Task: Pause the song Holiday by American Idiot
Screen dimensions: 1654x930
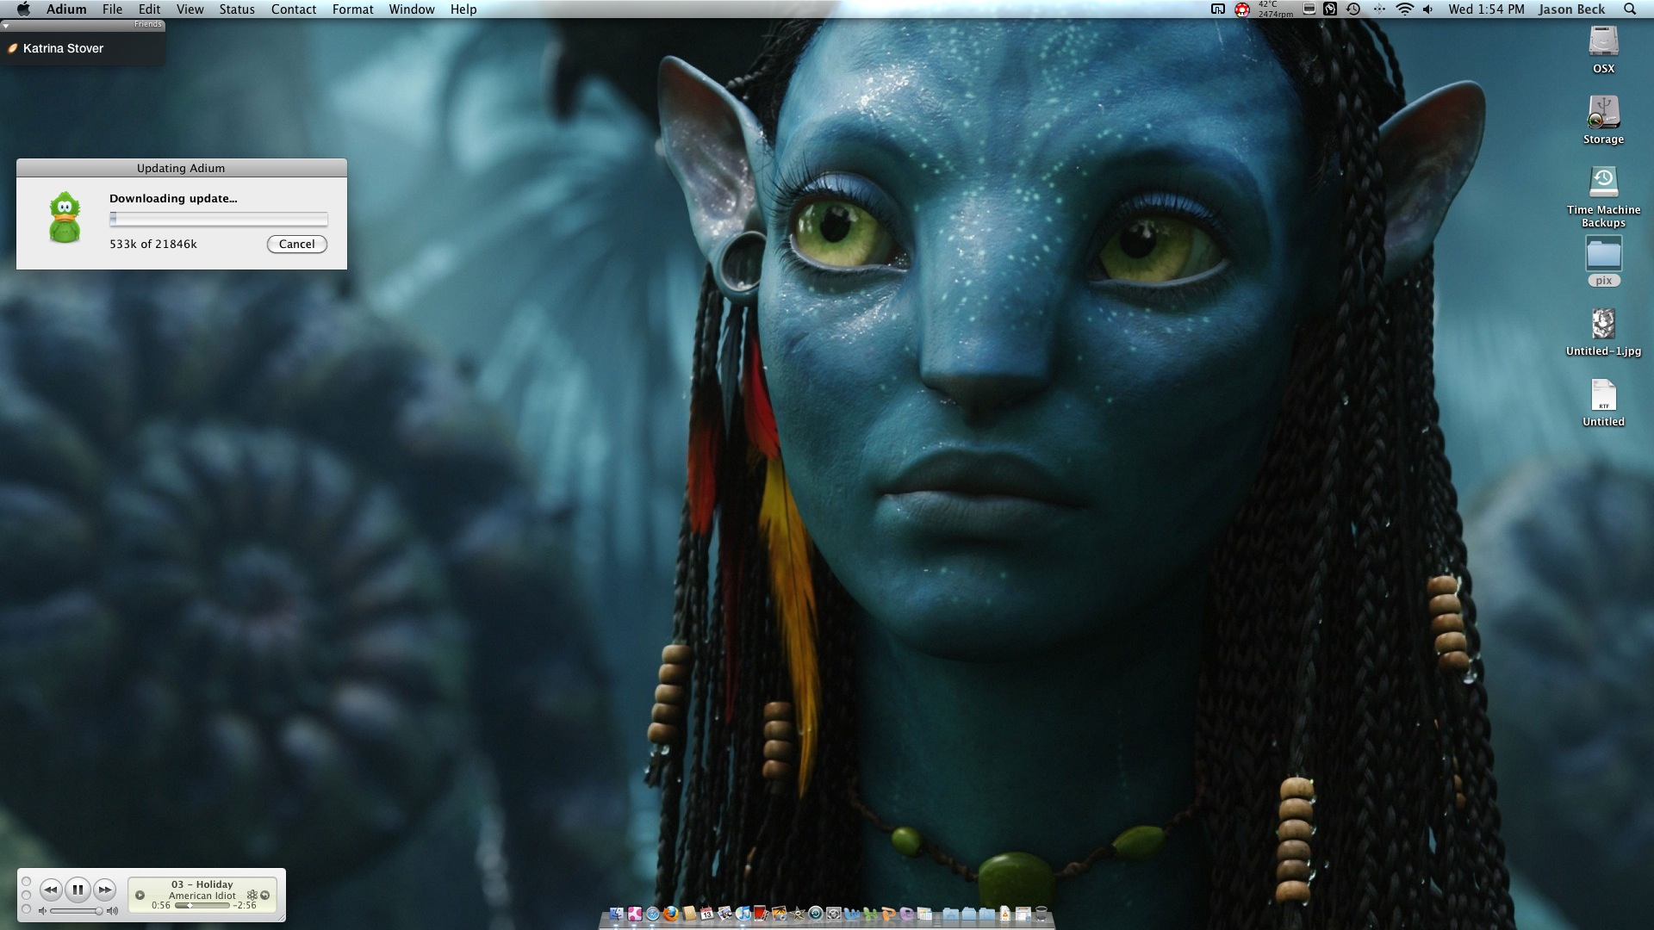Action: pyautogui.click(x=78, y=890)
